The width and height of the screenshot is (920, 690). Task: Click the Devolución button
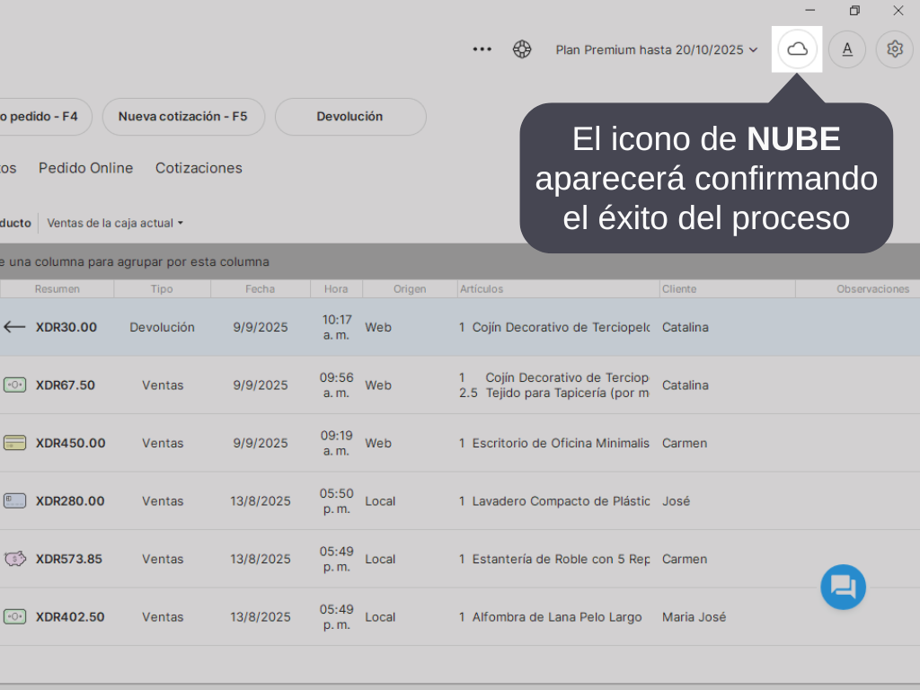pos(350,117)
